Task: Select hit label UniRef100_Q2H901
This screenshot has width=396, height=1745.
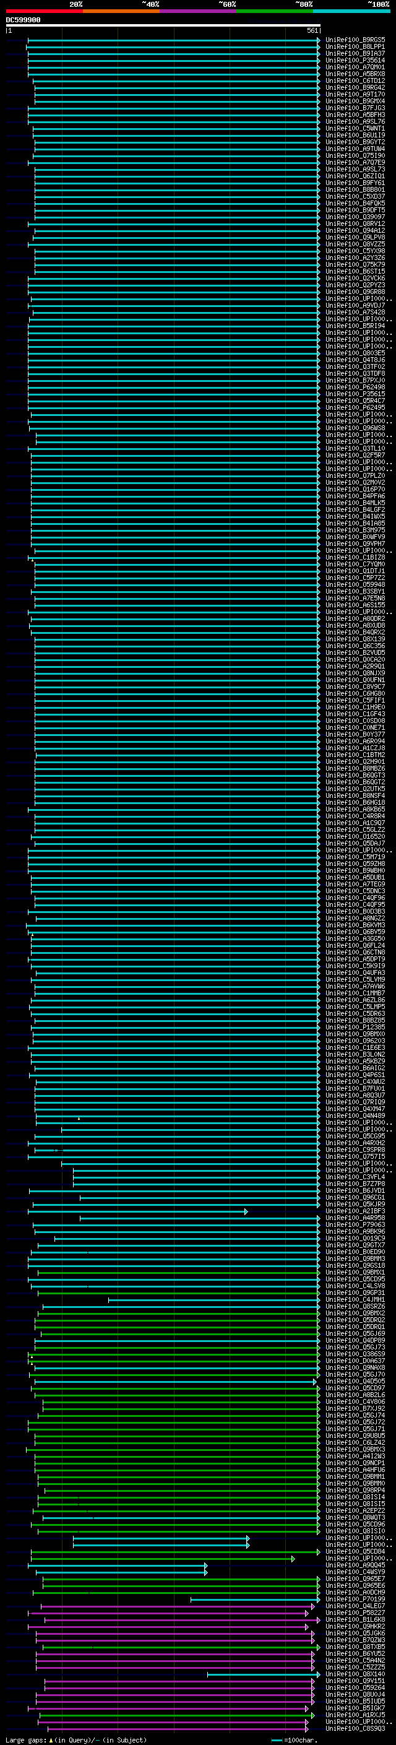Action: 355,761
